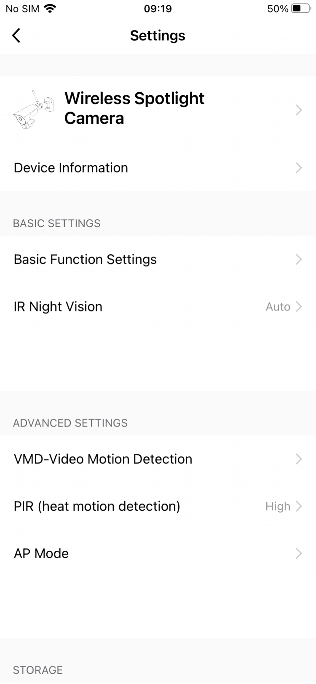
Task: Tap the battery indicator icon
Action: 301,8
